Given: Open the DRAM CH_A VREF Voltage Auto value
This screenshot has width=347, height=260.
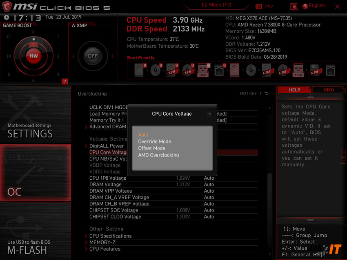Looking at the screenshot, I should [x=209, y=197].
